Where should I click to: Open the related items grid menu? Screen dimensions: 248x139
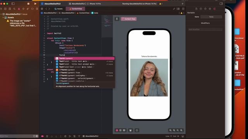pos(42,9)
